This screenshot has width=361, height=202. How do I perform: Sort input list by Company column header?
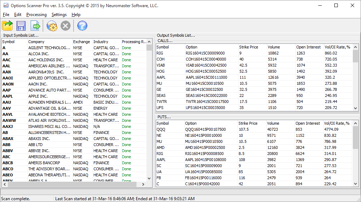tap(50, 42)
